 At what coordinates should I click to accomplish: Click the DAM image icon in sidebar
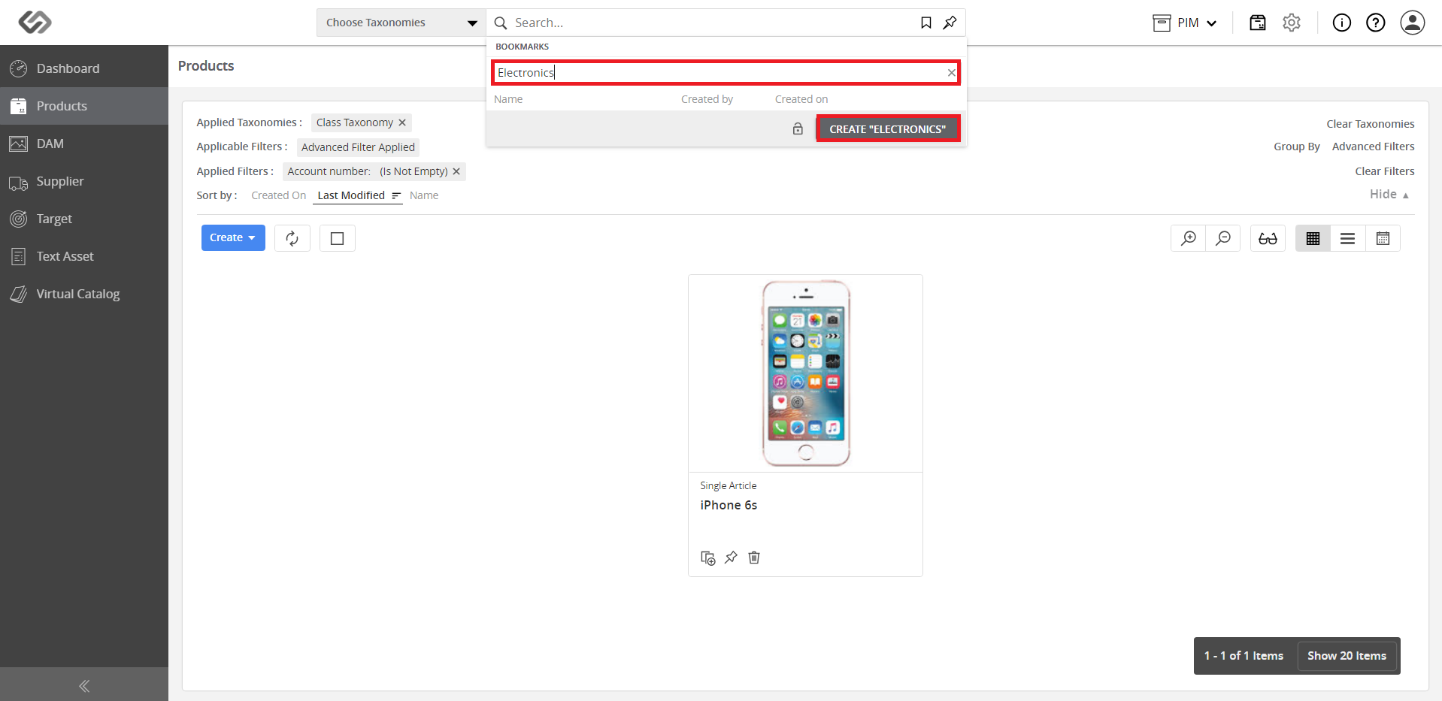coord(19,144)
